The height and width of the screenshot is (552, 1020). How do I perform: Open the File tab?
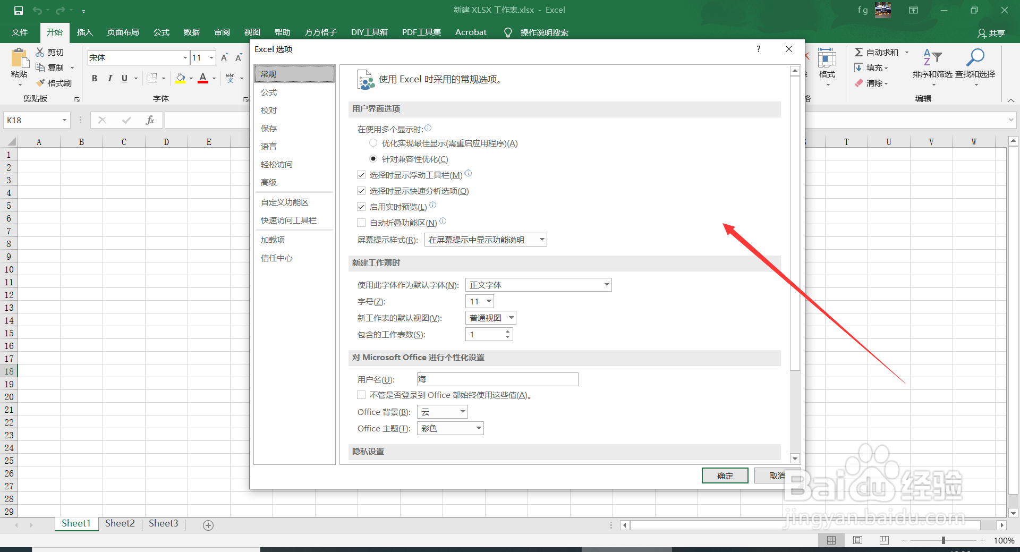coord(20,32)
